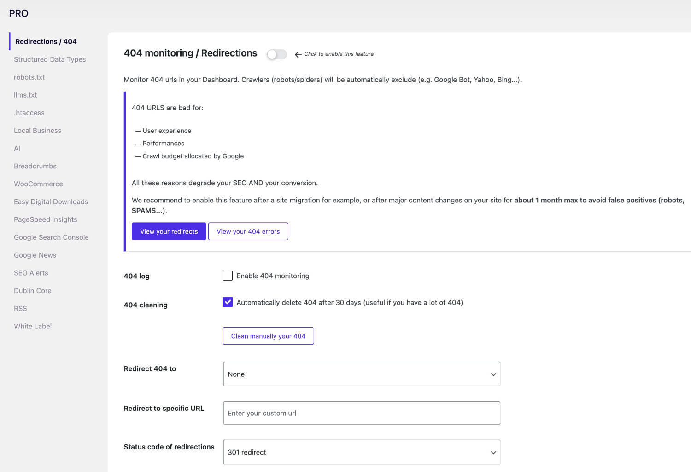This screenshot has width=691, height=472.
Task: Open White Label settings
Action: (x=33, y=326)
